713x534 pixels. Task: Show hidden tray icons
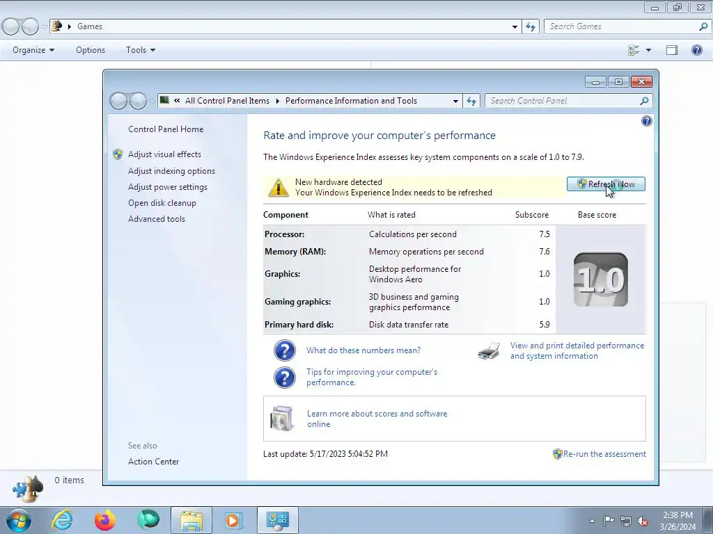(x=592, y=521)
